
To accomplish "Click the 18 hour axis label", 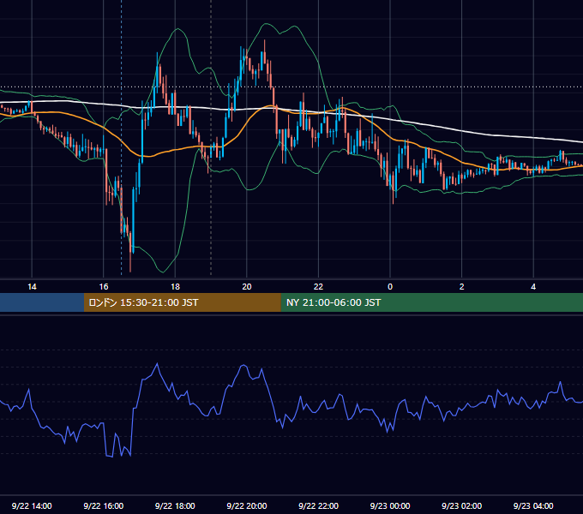I will click(x=175, y=287).
